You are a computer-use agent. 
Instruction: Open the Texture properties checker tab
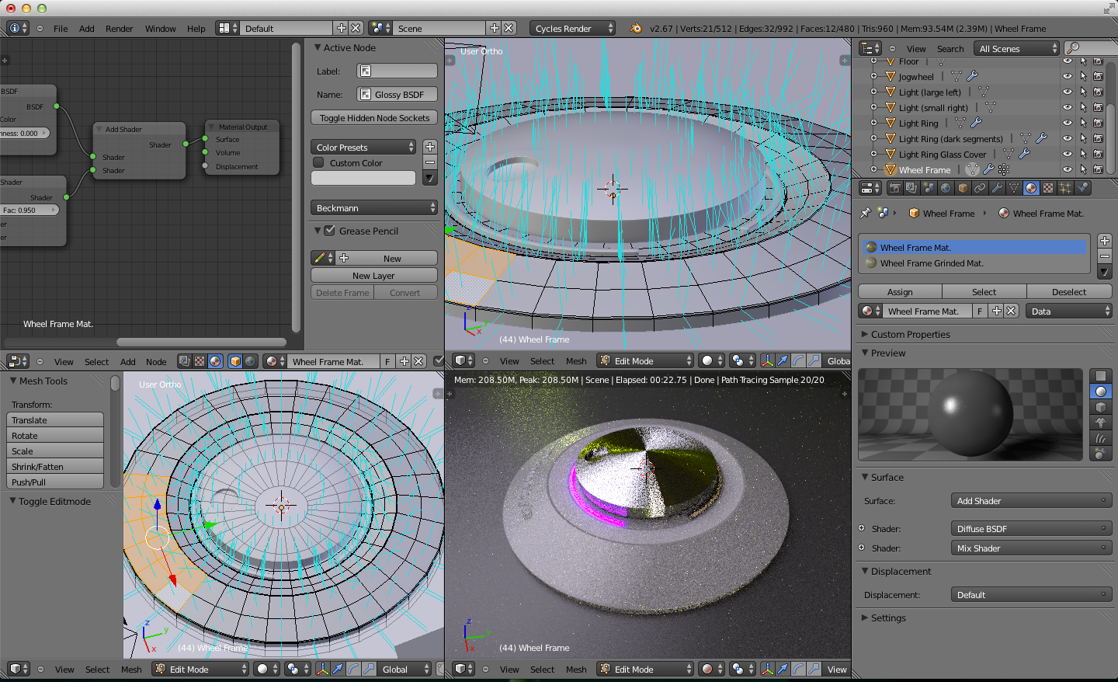click(x=1048, y=188)
